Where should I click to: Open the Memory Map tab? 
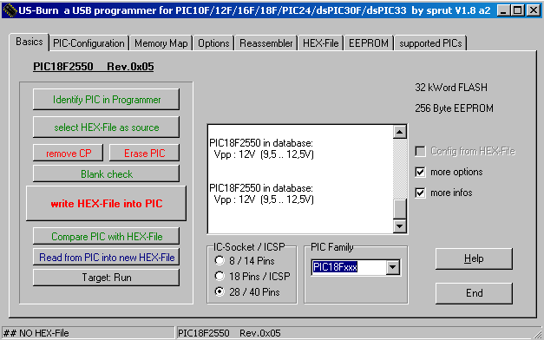click(161, 43)
